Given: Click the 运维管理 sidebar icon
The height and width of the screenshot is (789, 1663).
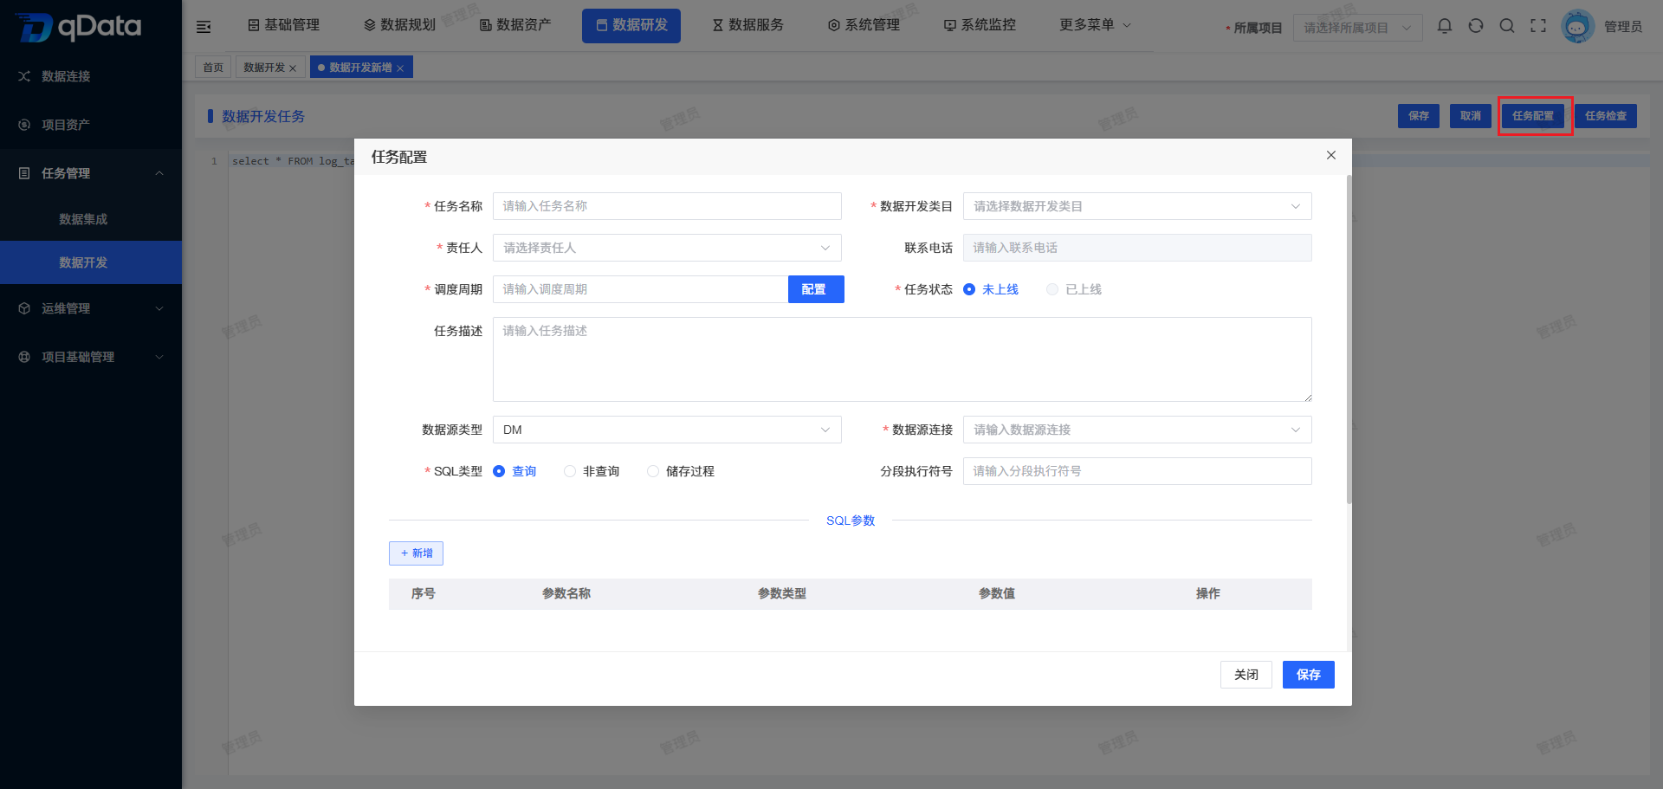Looking at the screenshot, I should tap(24, 308).
